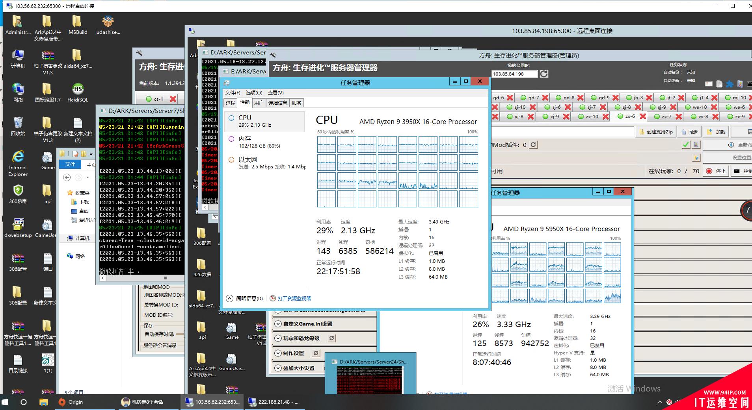Click the 同步 button
Image resolution: width=752 pixels, height=410 pixels.
689,132
